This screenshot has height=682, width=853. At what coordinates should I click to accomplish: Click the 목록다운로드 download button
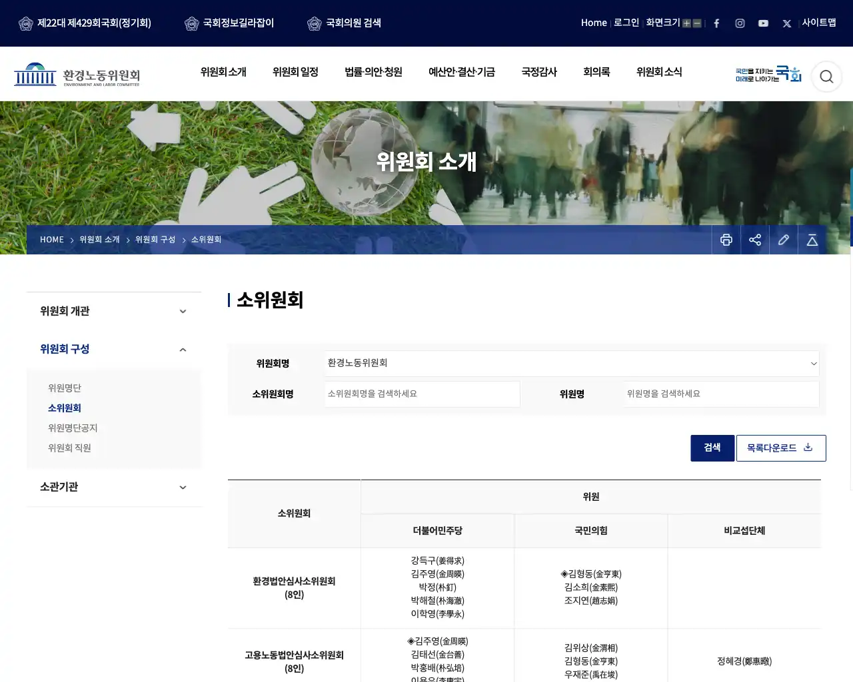(x=781, y=448)
